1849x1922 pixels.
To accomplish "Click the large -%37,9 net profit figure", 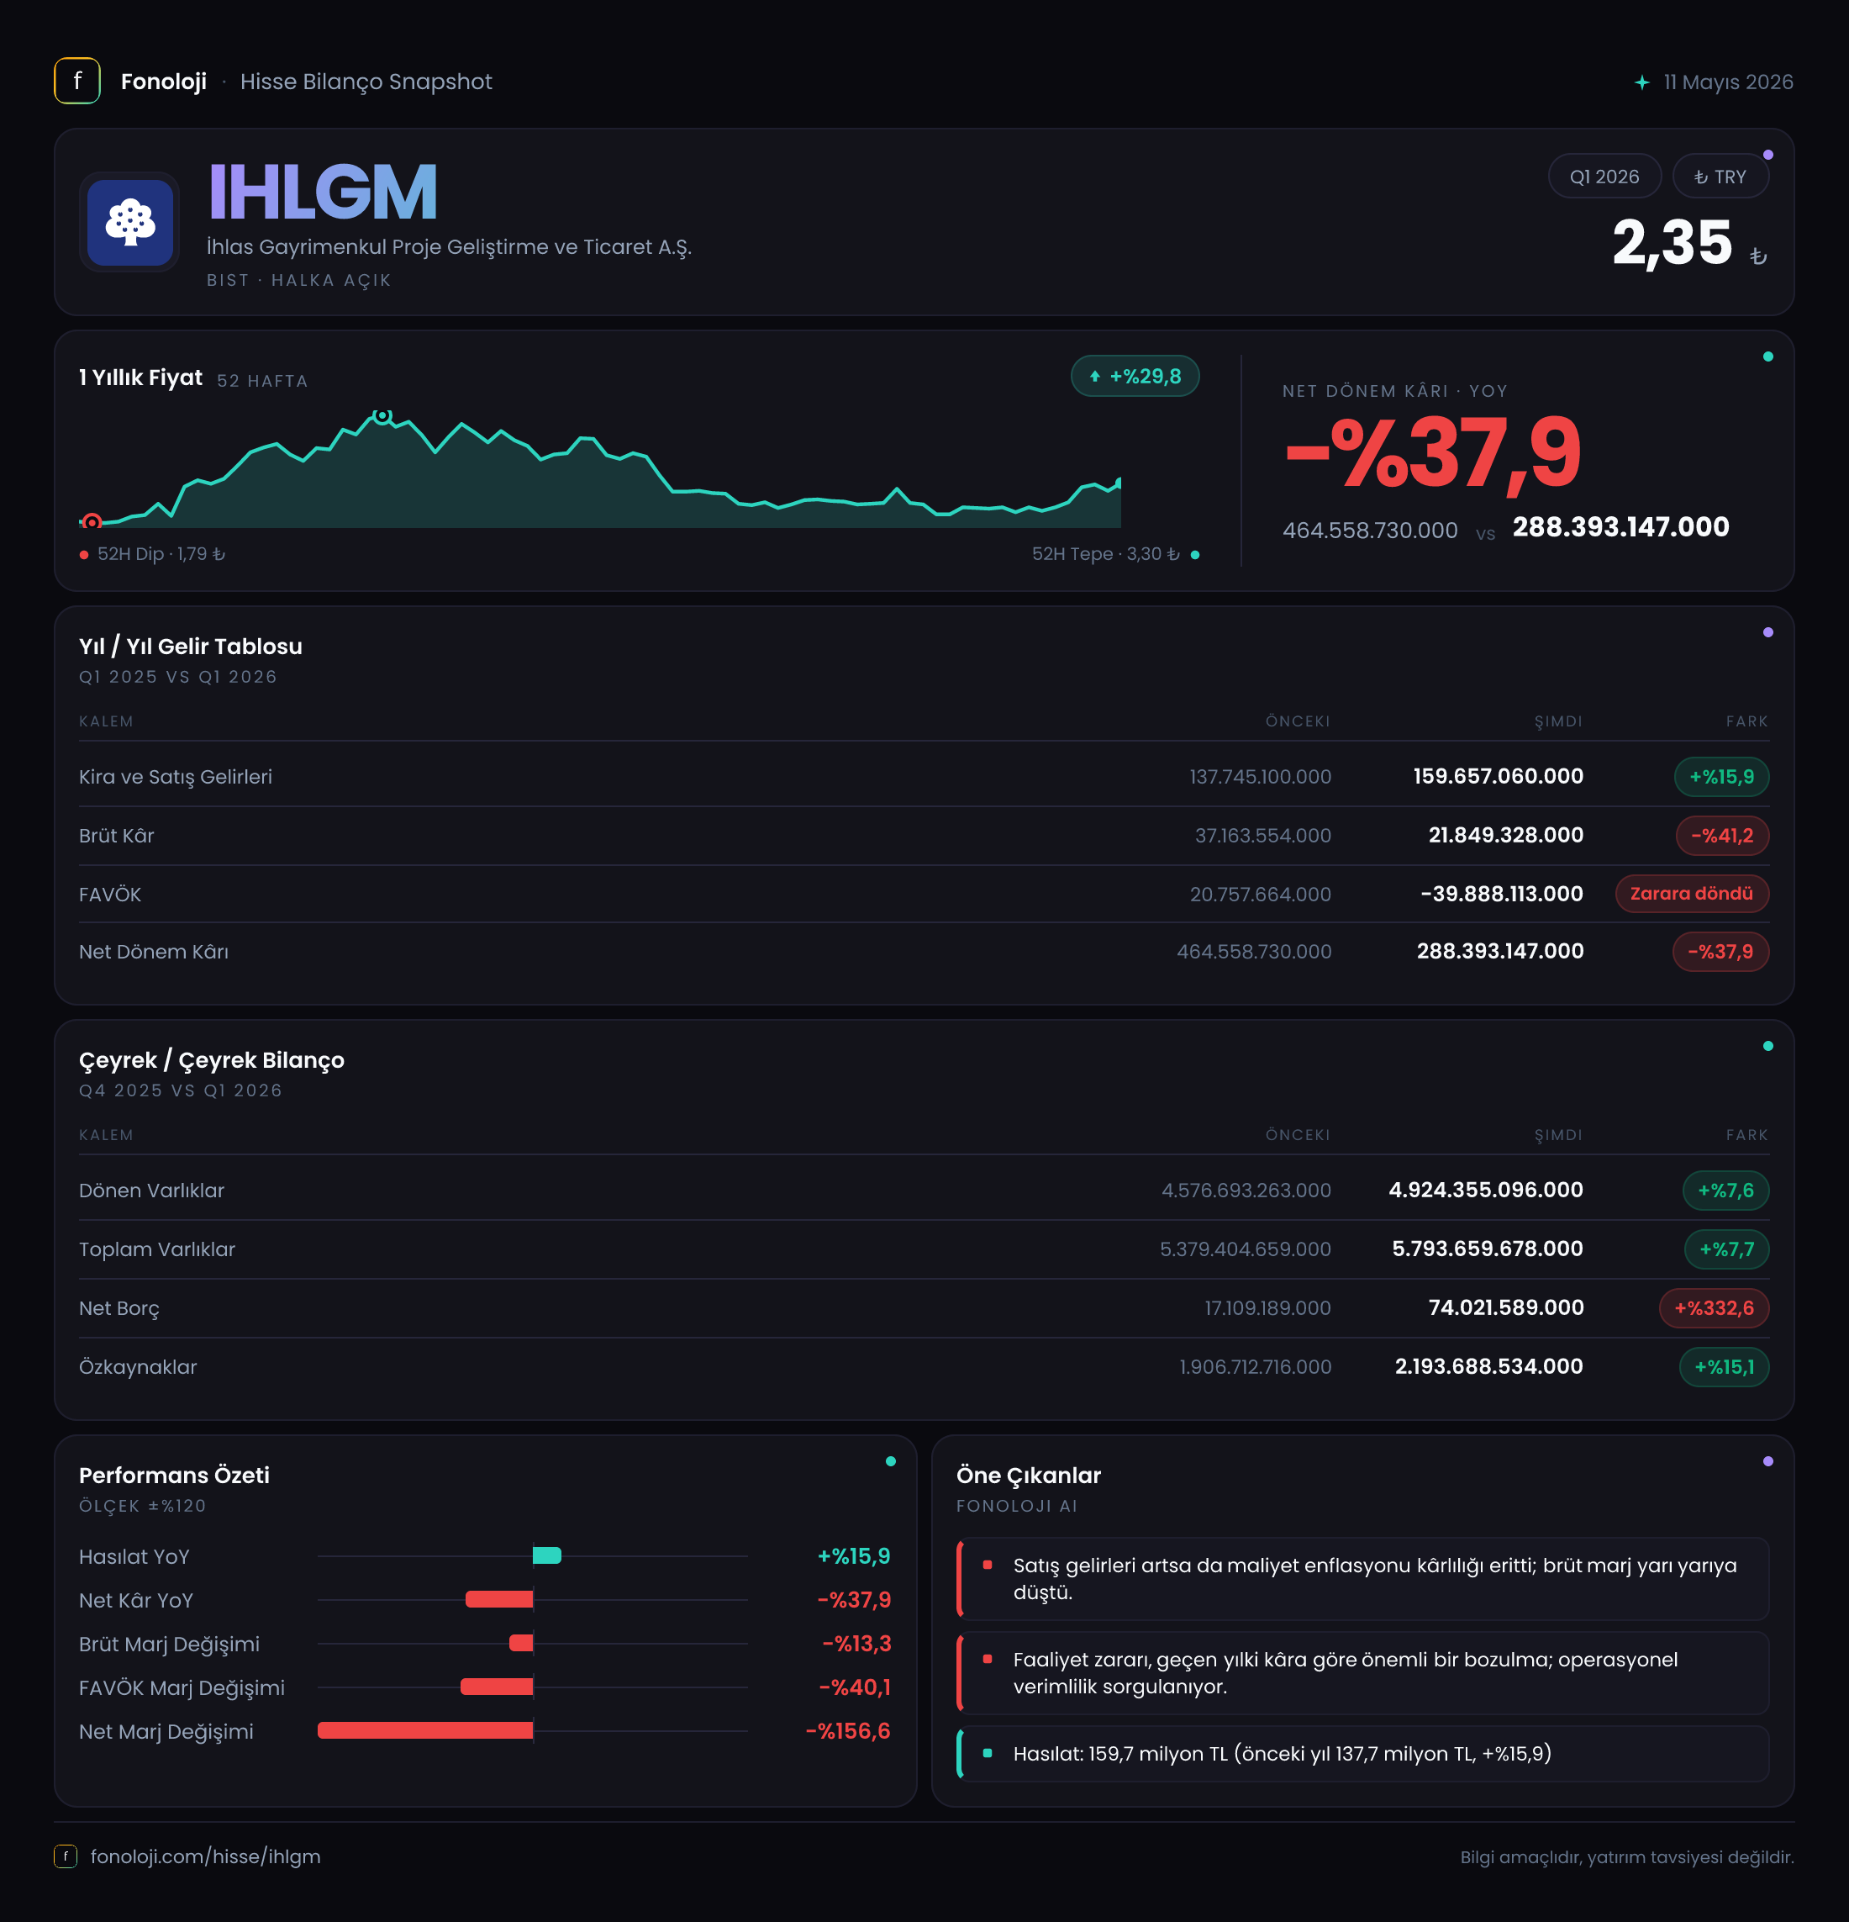I will (x=1432, y=452).
